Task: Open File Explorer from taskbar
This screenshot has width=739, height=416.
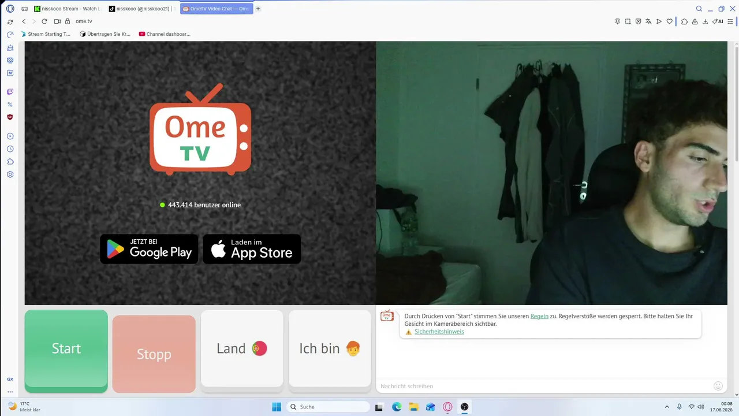Action: pos(414,407)
